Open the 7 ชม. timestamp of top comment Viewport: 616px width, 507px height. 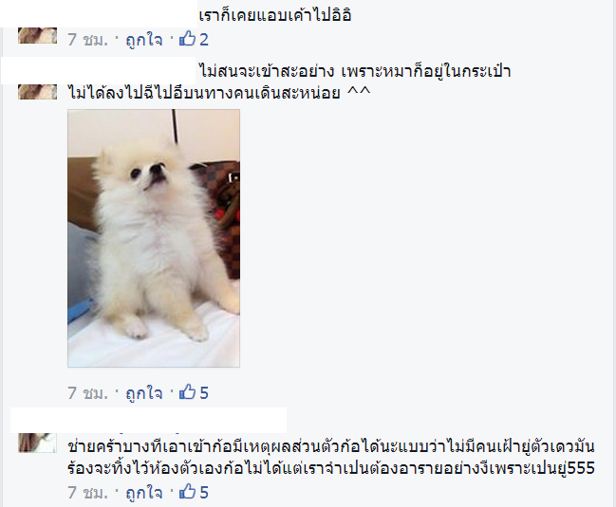click(87, 40)
